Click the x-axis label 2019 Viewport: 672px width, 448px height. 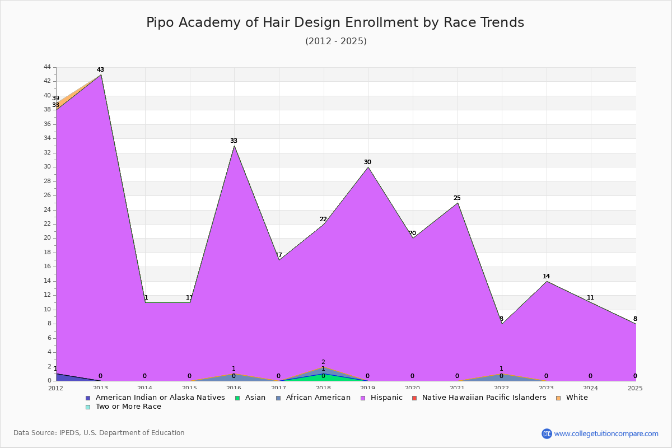(x=367, y=388)
